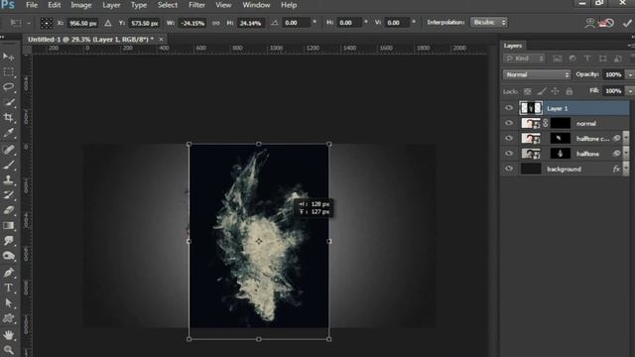Select the Pen tool

click(x=8, y=273)
